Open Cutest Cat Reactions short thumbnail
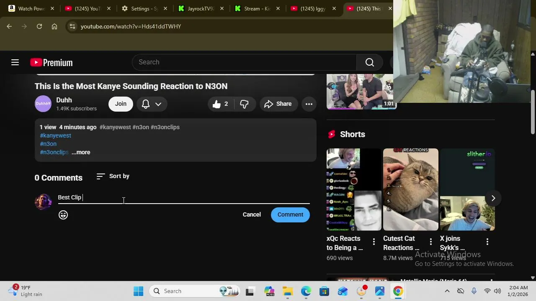 click(x=411, y=189)
